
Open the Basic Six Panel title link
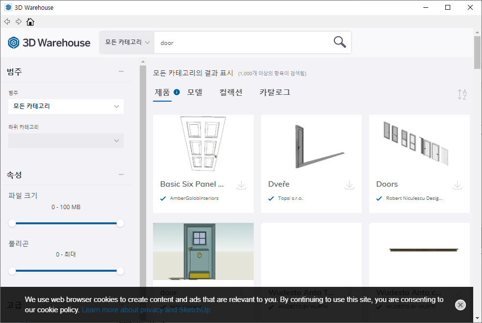[192, 184]
